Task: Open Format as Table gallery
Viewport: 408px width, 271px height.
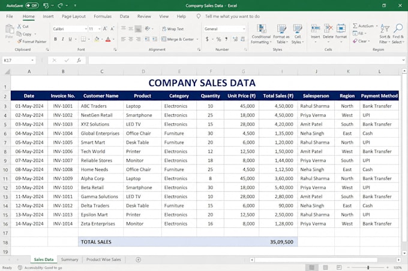Action: pyautogui.click(x=281, y=34)
